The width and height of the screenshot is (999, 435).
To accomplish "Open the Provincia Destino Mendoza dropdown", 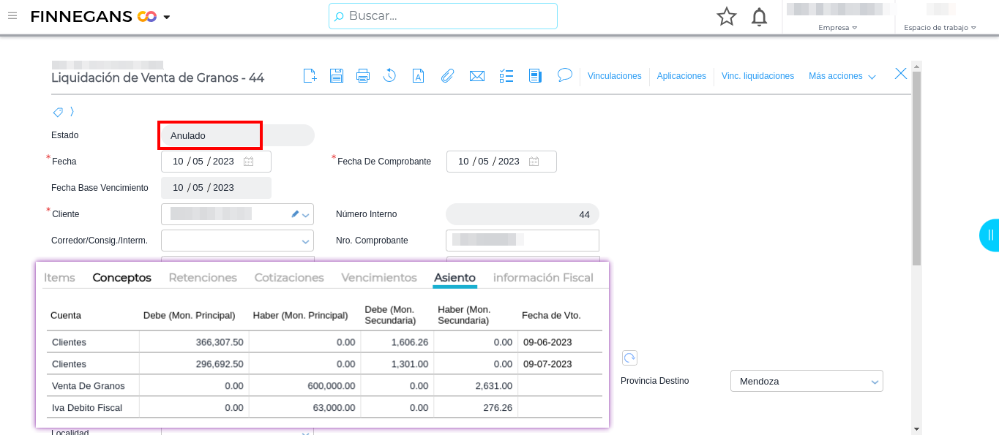I will 807,381.
